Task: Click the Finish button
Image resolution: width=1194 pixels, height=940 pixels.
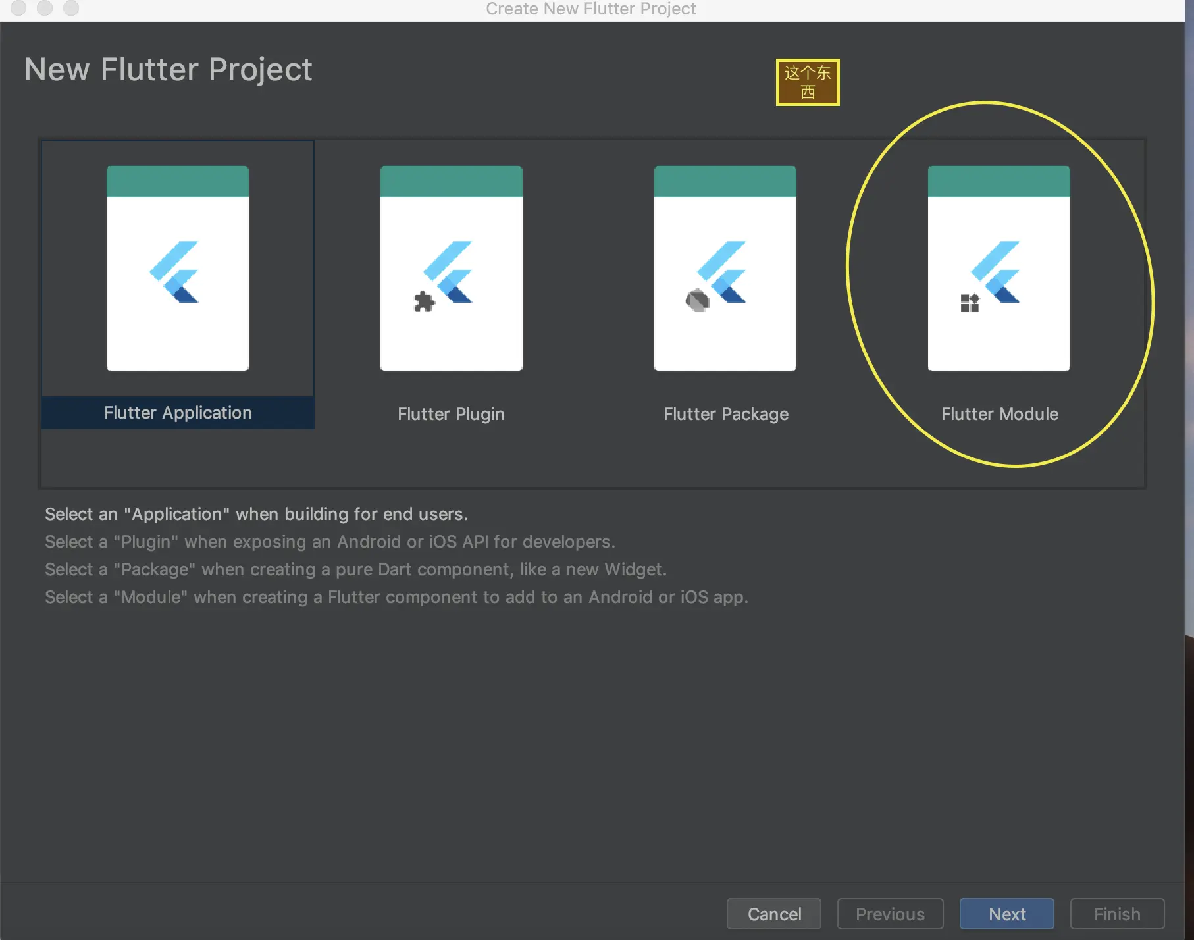Action: (x=1117, y=914)
